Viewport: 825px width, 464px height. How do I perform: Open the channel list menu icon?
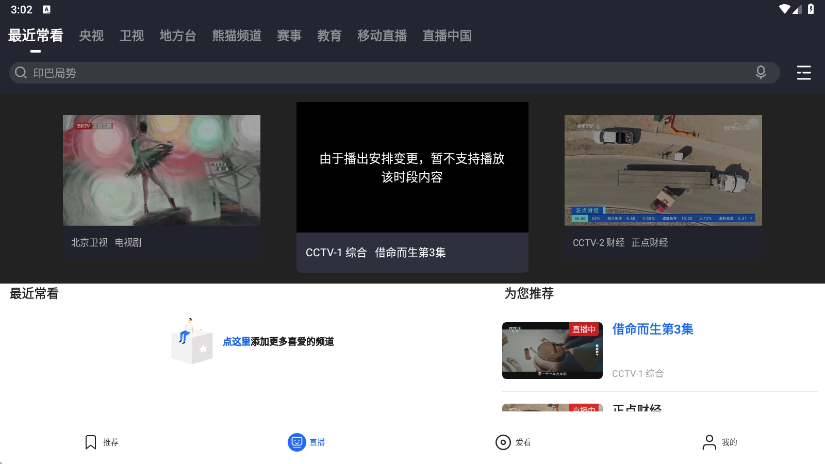(803, 73)
